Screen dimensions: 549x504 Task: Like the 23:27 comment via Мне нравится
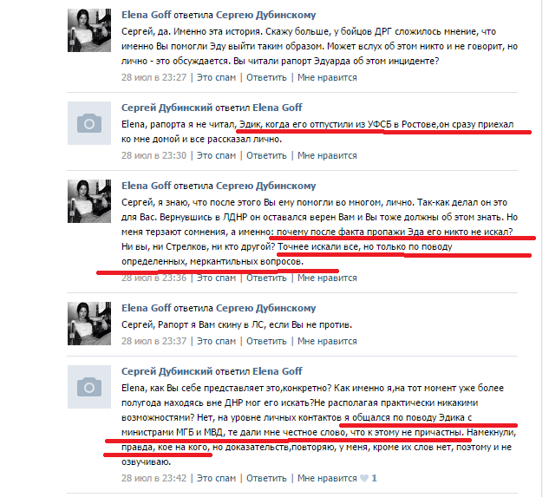coord(327,77)
